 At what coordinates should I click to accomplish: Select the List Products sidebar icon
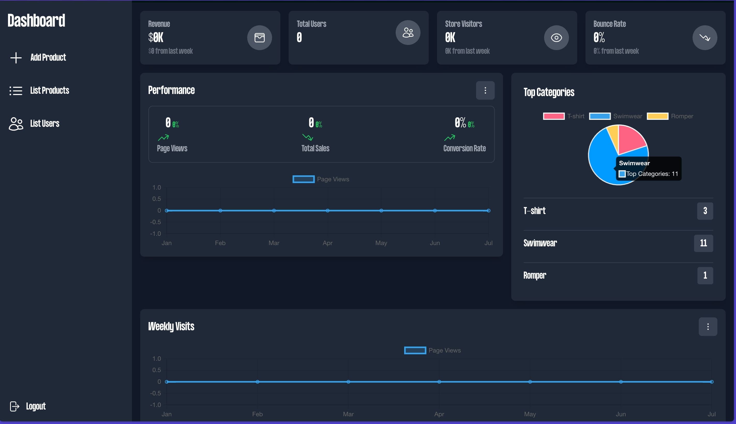click(x=16, y=91)
